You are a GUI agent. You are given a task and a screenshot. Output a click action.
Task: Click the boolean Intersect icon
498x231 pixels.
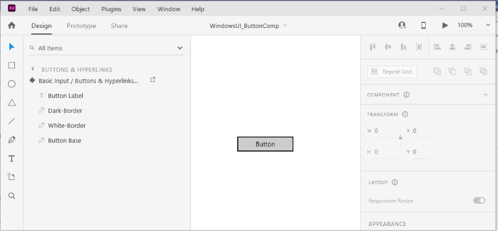click(468, 71)
